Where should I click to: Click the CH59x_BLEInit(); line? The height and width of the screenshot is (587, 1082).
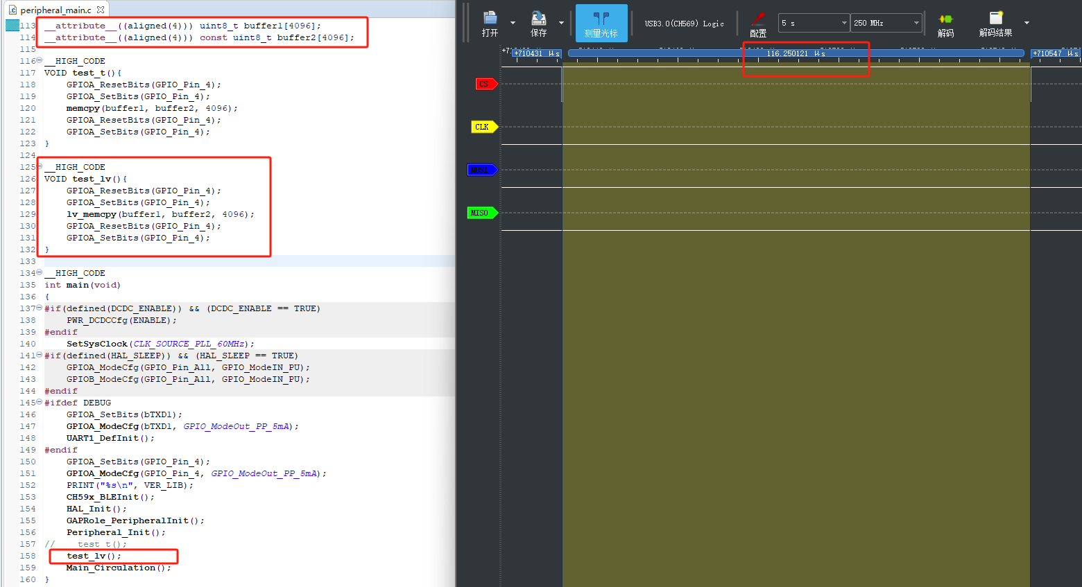110,497
